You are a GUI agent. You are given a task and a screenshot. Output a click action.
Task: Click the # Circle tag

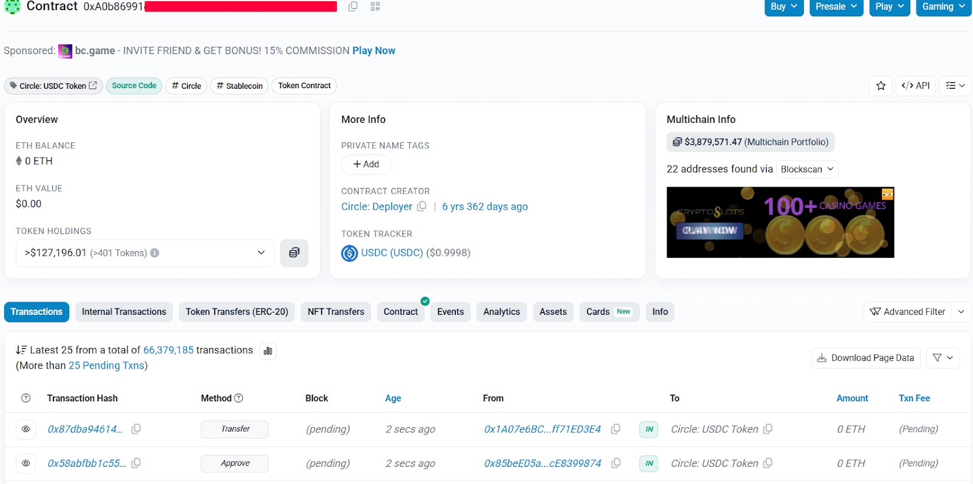coord(186,86)
